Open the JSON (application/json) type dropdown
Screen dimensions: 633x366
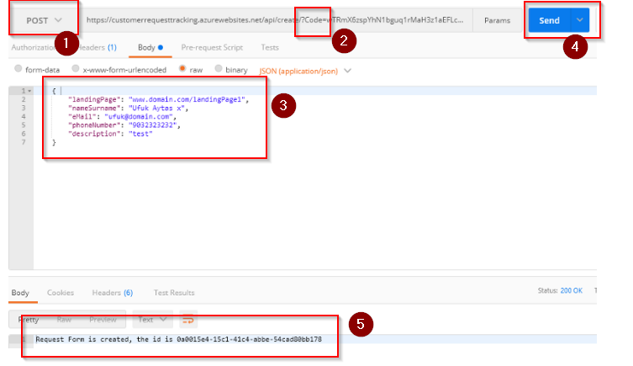coord(305,72)
